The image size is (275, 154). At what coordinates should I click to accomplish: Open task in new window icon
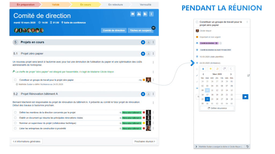pyautogui.click(x=248, y=76)
